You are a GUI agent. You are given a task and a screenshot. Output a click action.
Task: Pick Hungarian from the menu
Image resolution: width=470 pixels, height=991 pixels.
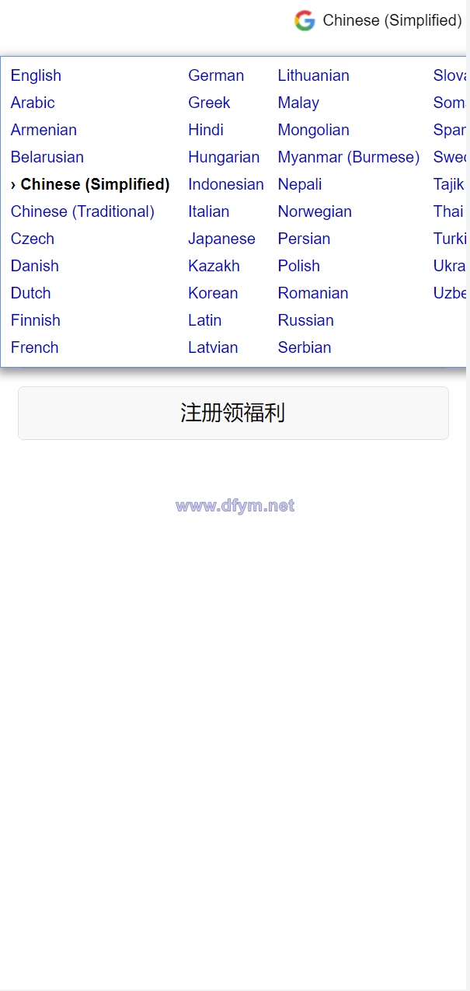coord(224,157)
